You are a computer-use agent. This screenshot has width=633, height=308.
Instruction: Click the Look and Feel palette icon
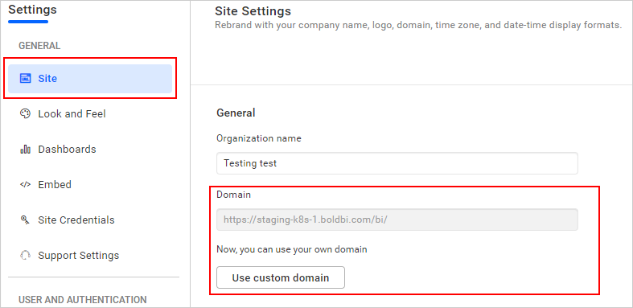tap(25, 114)
